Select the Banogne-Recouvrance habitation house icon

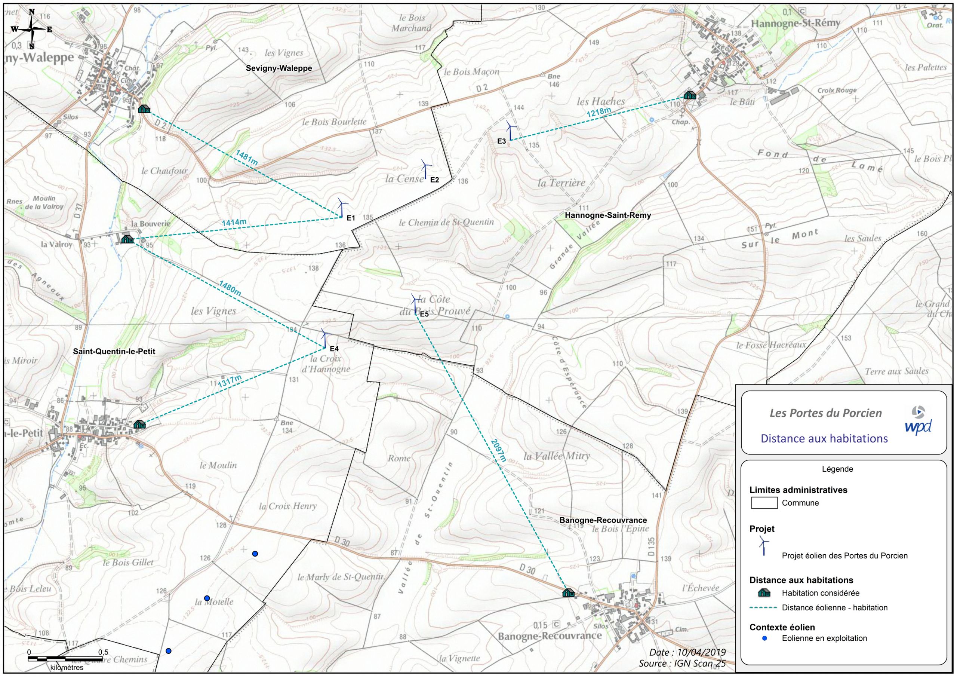pos(568,592)
